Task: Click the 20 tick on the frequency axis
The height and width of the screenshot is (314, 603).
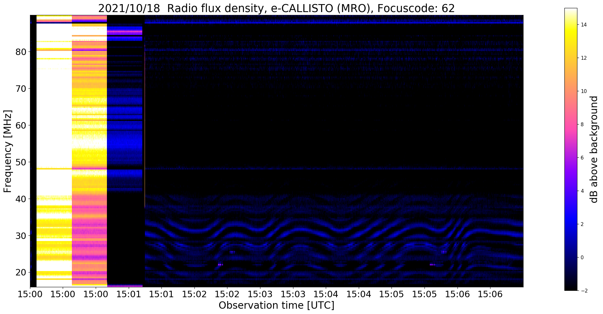Action: click(x=22, y=273)
